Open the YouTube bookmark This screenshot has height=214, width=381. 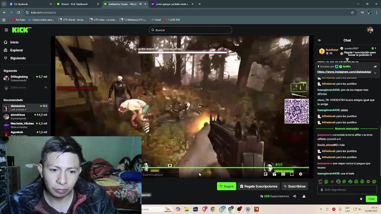pyautogui.click(x=18, y=20)
